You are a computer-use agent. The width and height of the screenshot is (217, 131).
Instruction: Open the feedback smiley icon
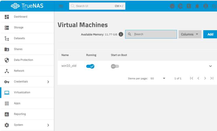[x=172, y=6]
